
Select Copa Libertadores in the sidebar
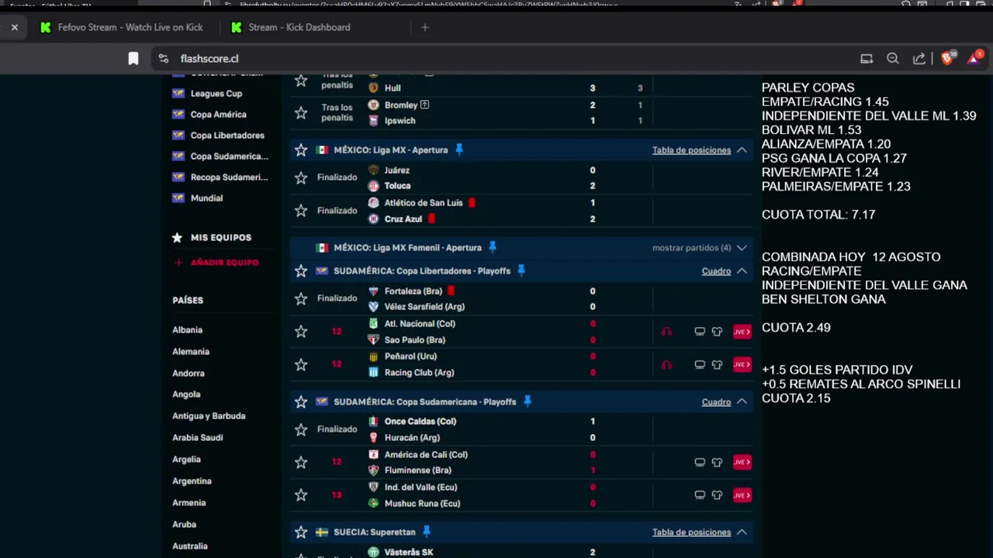(x=227, y=136)
